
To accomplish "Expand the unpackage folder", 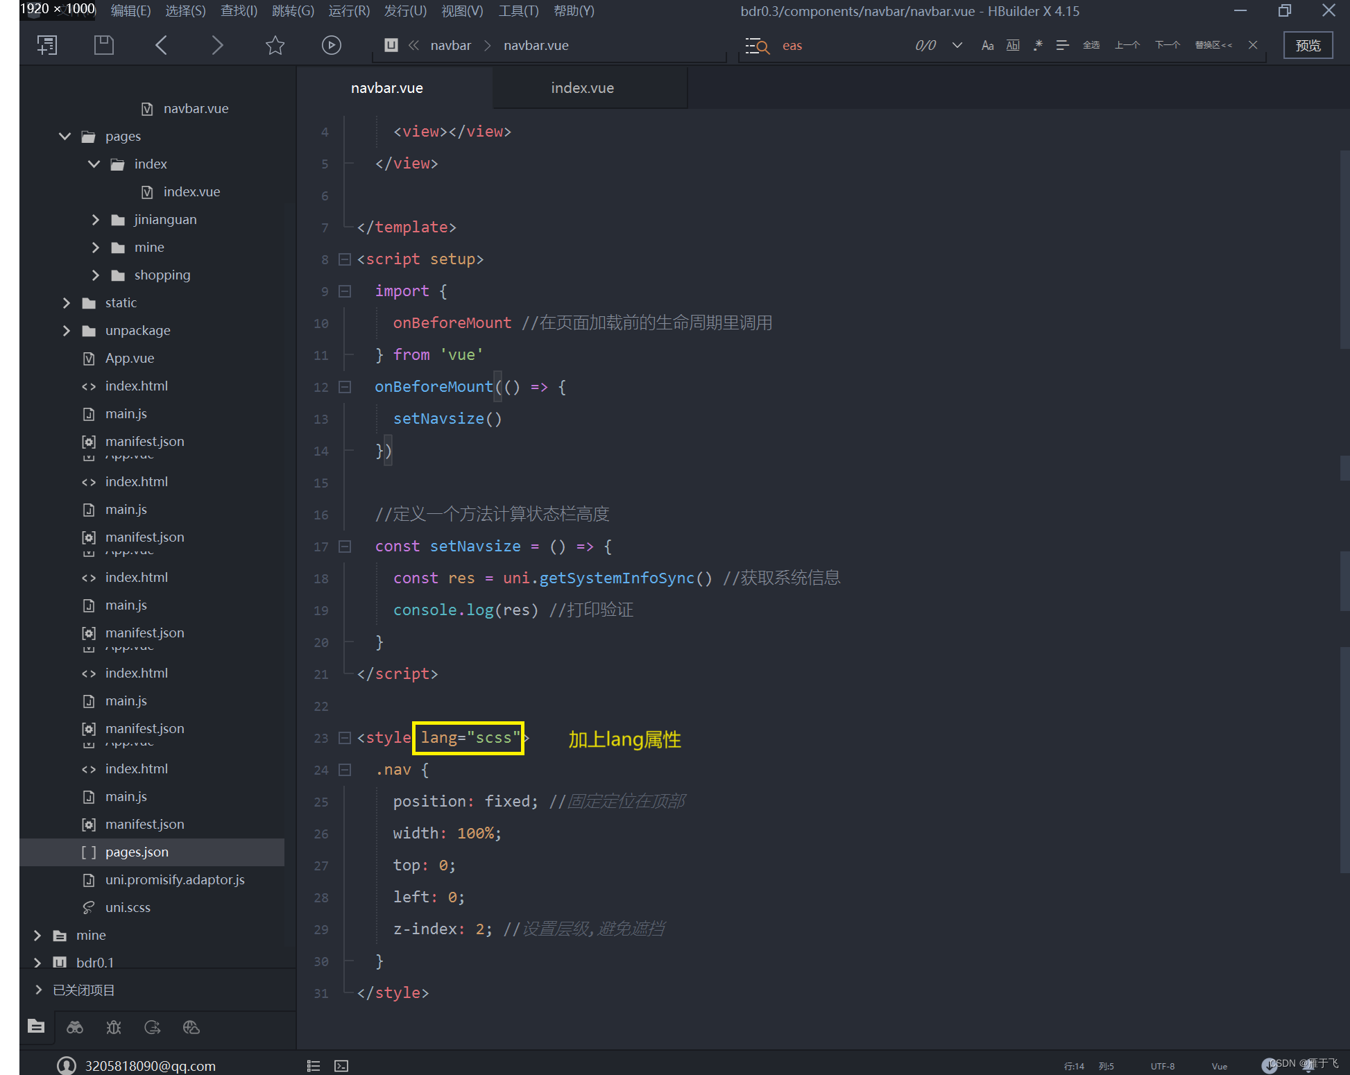I will pyautogui.click(x=66, y=330).
